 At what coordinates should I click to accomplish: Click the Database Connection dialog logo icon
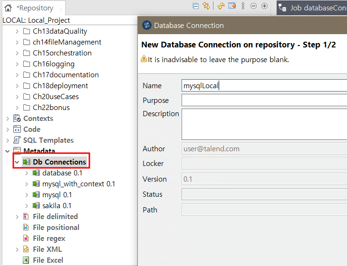click(x=147, y=25)
